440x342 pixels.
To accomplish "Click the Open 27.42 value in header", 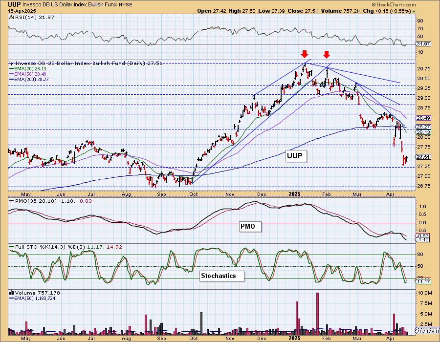I will pyautogui.click(x=212, y=11).
